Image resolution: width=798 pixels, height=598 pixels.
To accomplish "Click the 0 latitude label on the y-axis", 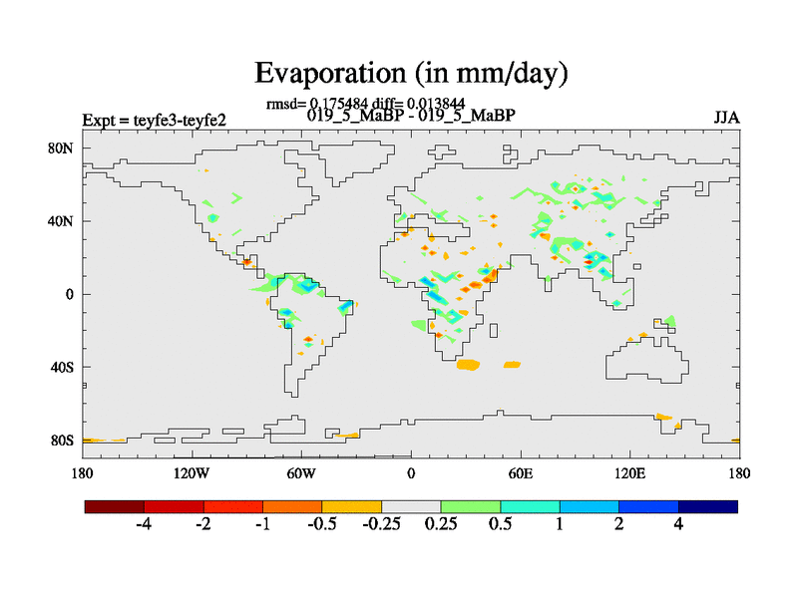I will click(71, 294).
